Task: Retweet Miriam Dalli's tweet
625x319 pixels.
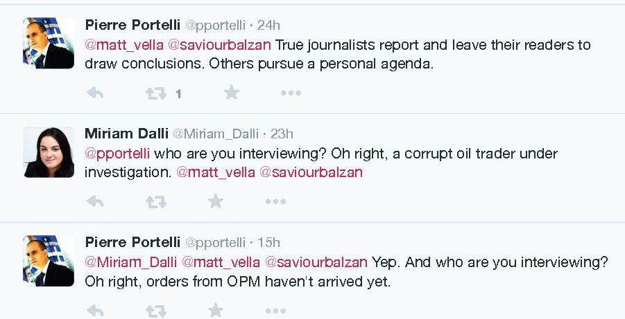Action: point(155,201)
